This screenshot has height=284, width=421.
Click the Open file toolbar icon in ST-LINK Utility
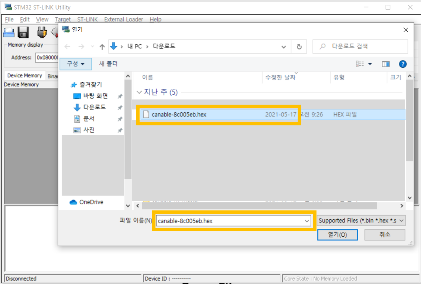tap(8, 32)
